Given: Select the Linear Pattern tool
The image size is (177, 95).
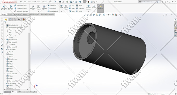Looking at the screenshot, I should [x=66, y=7].
